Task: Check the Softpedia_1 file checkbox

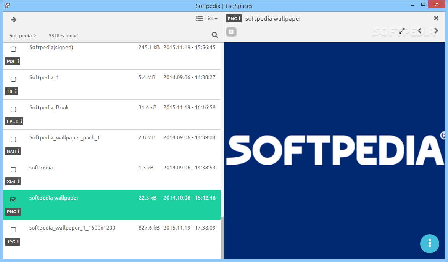Action: click(x=13, y=79)
